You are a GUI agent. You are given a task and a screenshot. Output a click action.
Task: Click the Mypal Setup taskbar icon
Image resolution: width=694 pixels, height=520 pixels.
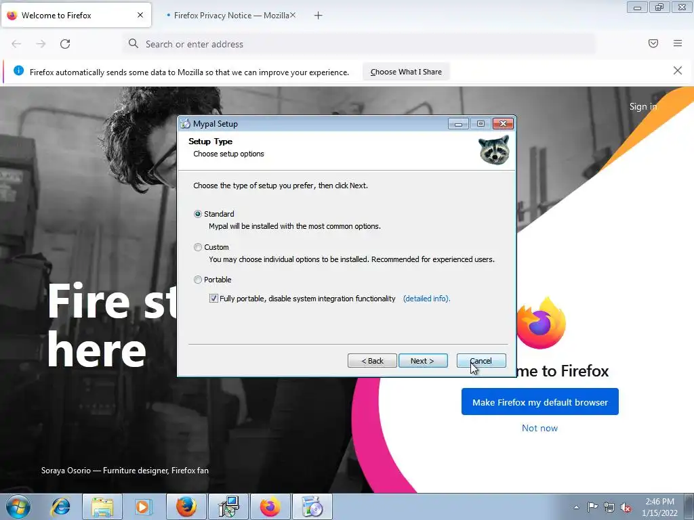[312, 506]
